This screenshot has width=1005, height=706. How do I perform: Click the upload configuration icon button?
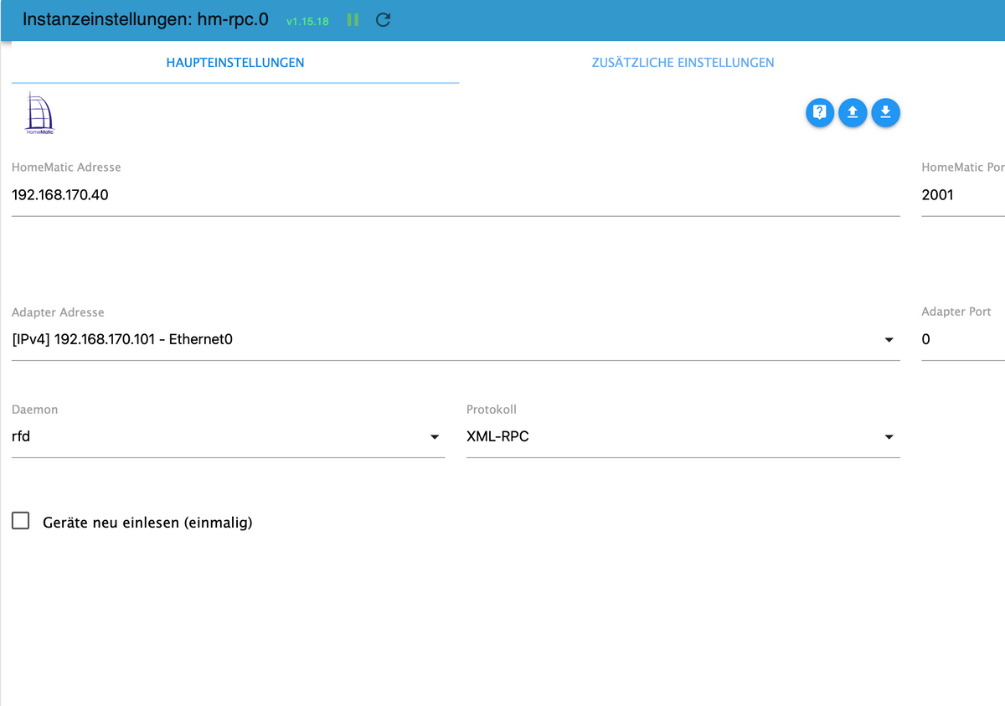tap(853, 112)
